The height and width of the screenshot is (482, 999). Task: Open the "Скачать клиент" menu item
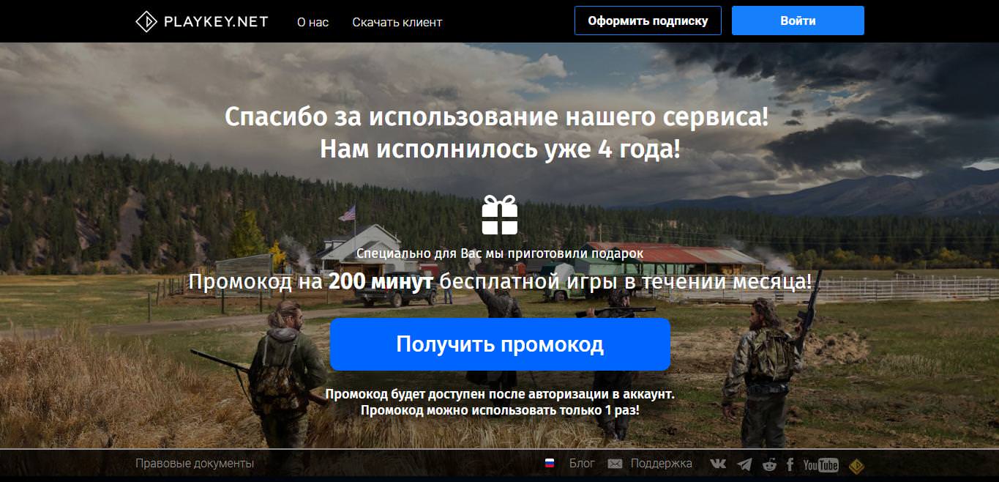pyautogui.click(x=397, y=22)
